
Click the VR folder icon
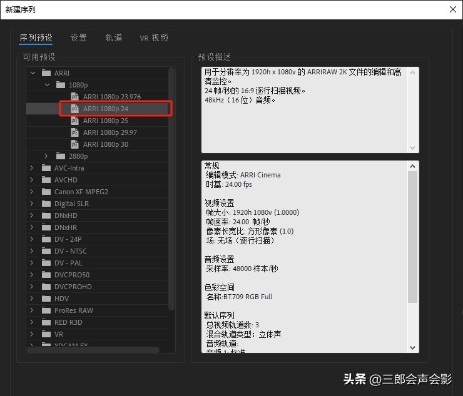coord(46,334)
